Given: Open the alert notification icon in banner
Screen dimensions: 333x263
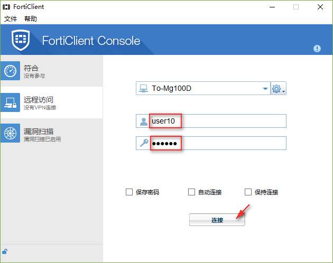Looking at the screenshot, I should (x=317, y=49).
